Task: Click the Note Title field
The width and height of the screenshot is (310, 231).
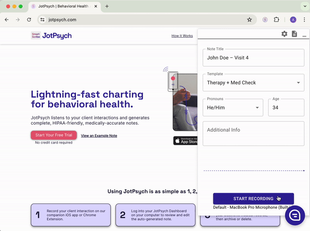Action: [x=254, y=57]
